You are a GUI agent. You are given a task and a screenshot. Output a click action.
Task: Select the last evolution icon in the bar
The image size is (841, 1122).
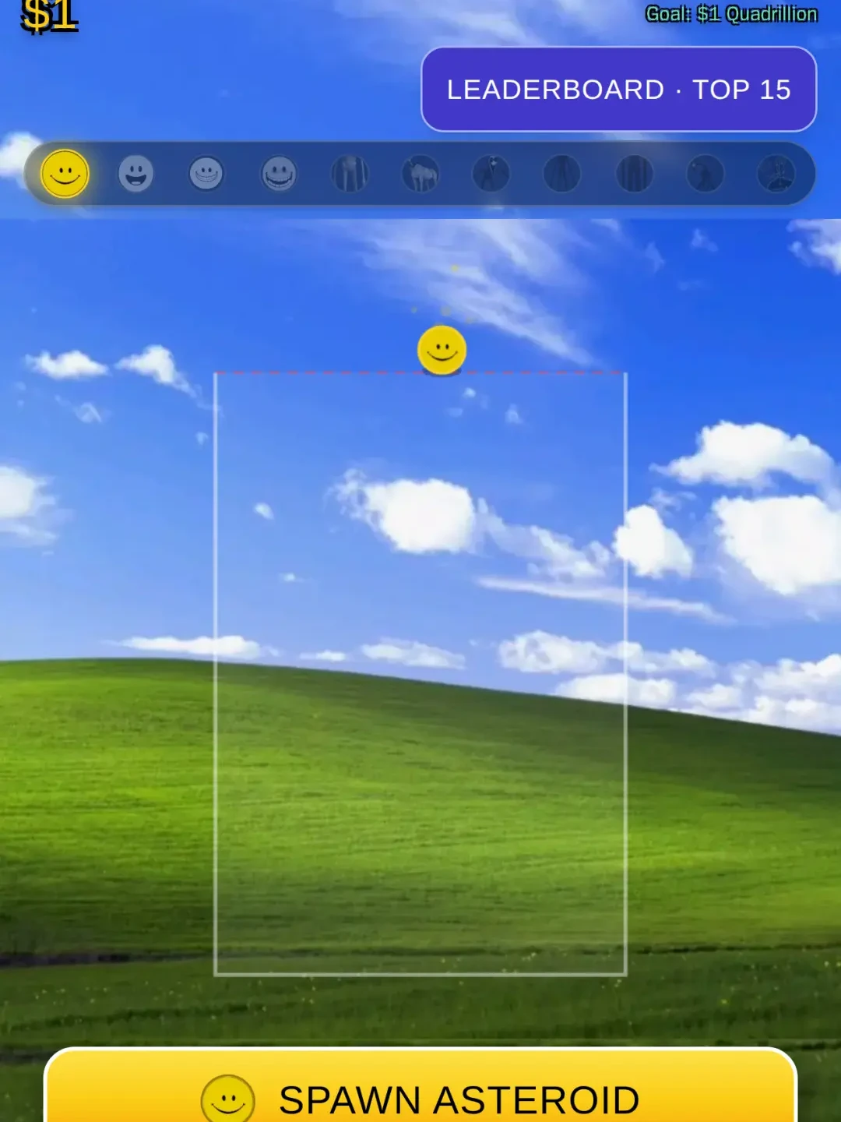(776, 174)
